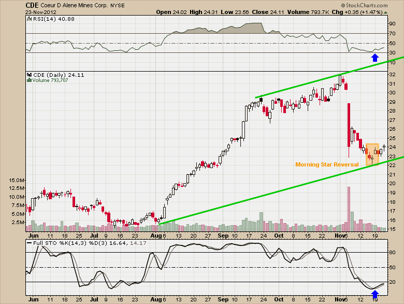
Task: Click the RSI(14) 40.88 indicator label
Action: (x=53, y=19)
